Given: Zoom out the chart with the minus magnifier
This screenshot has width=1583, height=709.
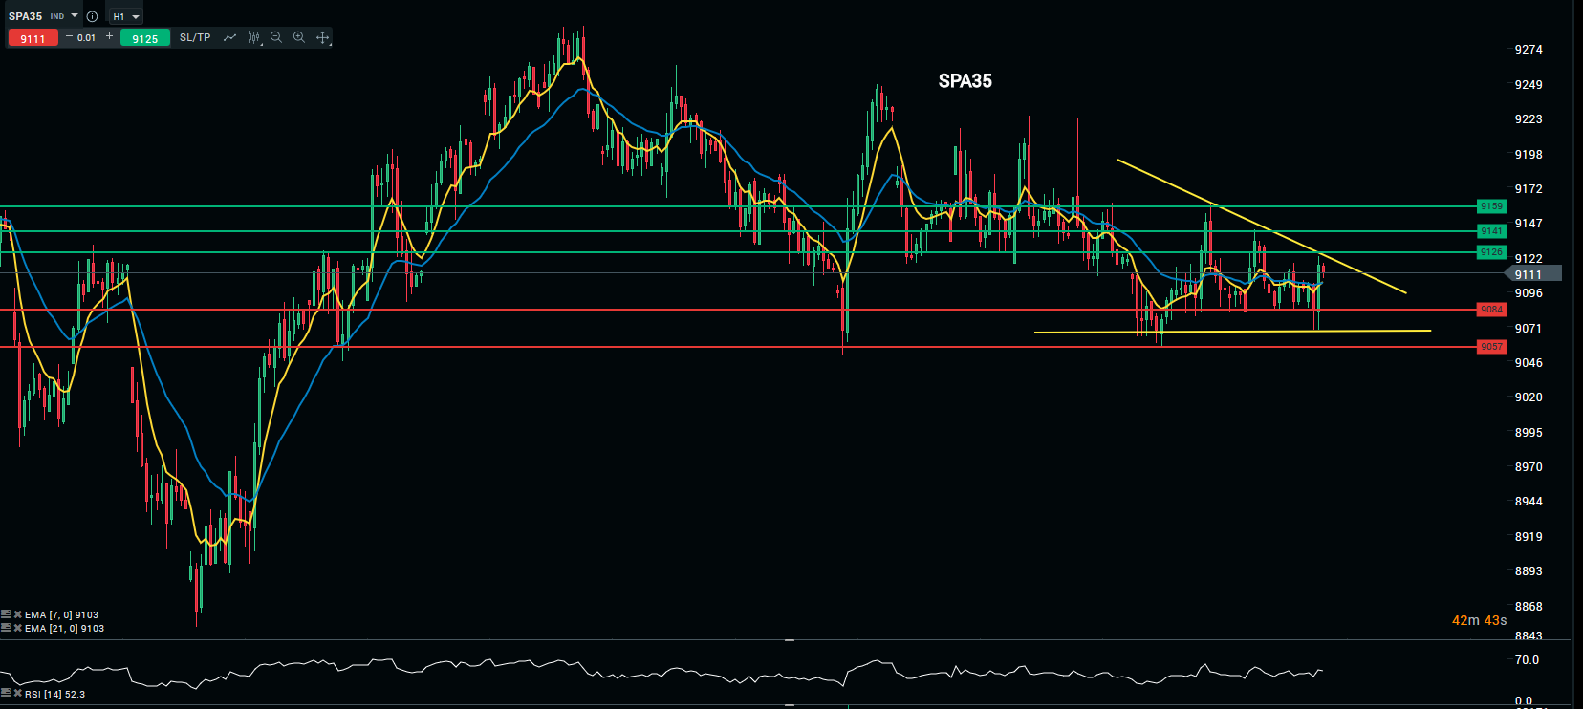Looking at the screenshot, I should coord(276,37).
